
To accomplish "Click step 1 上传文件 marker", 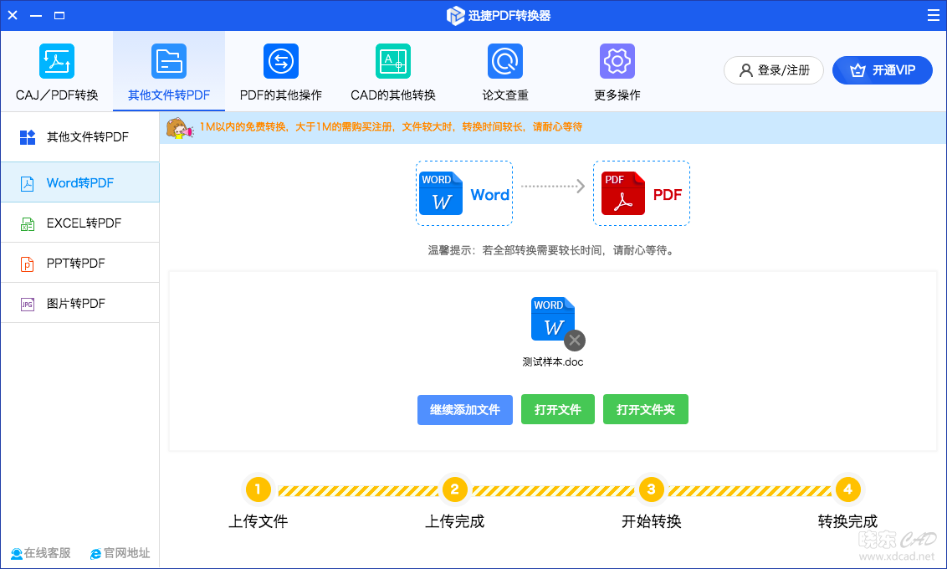I will [x=258, y=490].
